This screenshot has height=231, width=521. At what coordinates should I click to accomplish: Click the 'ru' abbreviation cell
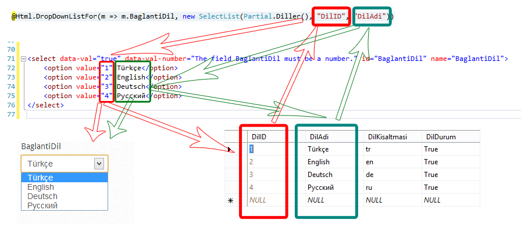(x=392, y=187)
